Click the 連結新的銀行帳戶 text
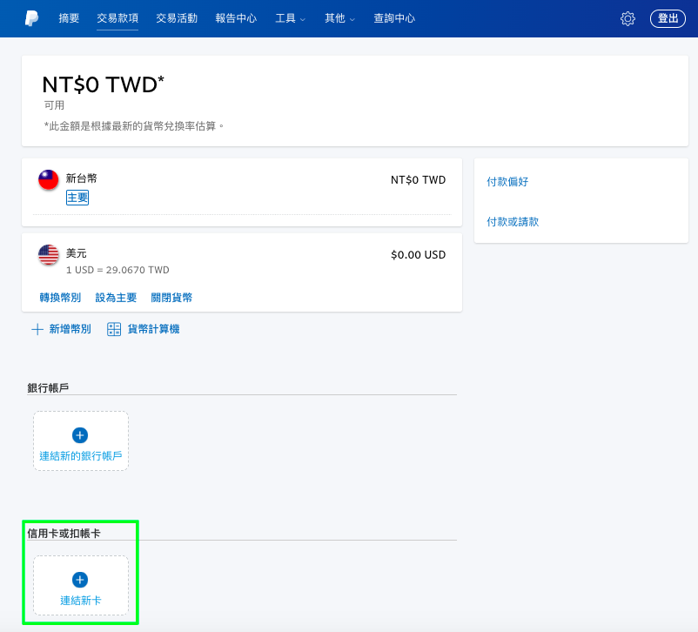The height and width of the screenshot is (632, 698). pos(81,456)
